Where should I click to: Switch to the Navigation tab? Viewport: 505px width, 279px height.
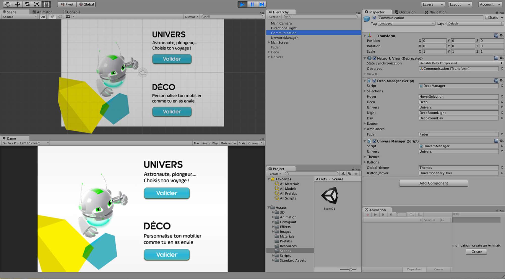pos(436,12)
